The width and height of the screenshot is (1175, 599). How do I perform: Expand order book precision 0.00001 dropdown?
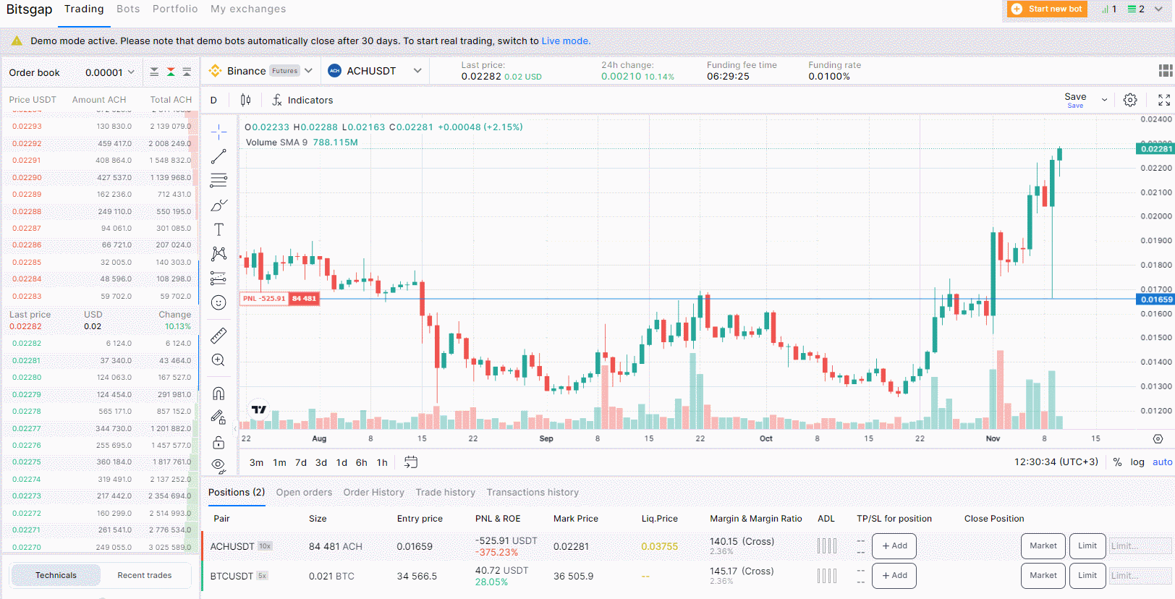[131, 72]
